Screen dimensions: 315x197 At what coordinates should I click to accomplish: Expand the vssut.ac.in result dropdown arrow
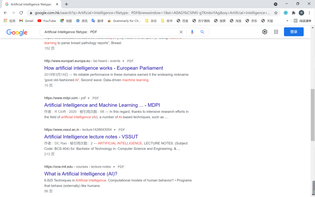click(x=115, y=130)
